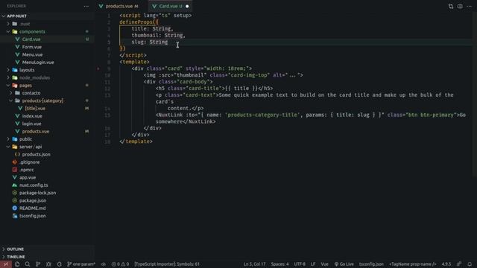Click the TypeScript Importer symbols status

(x=167, y=264)
